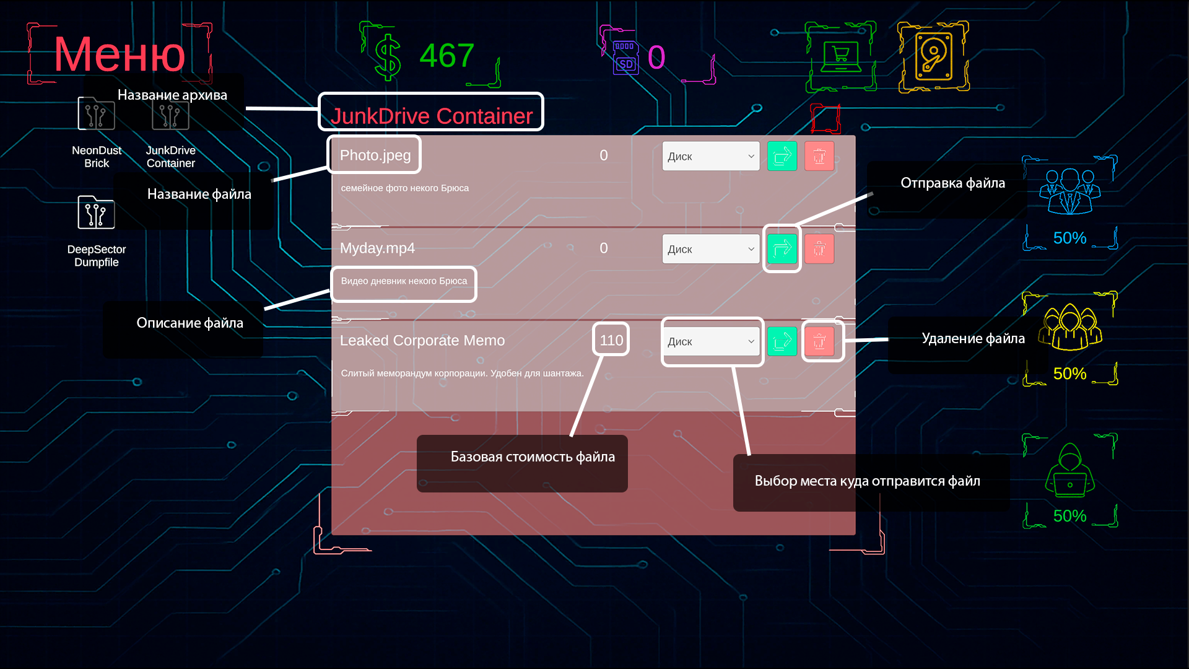Send the Photo.jpeg file
This screenshot has width=1189, height=669.
pos(782,156)
